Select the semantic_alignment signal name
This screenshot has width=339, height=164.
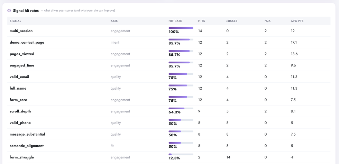(27, 146)
